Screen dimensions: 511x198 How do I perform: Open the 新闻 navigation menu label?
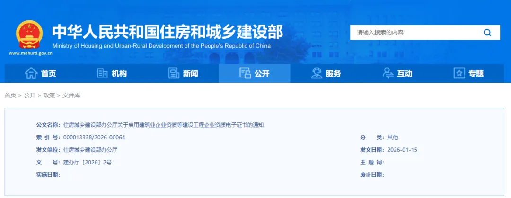click(190, 74)
